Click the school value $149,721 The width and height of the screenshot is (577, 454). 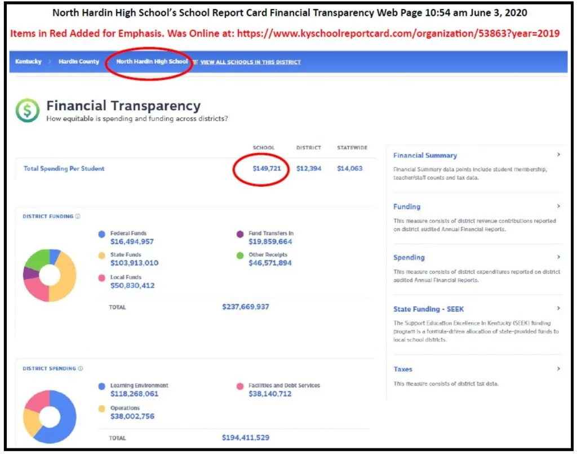(267, 168)
